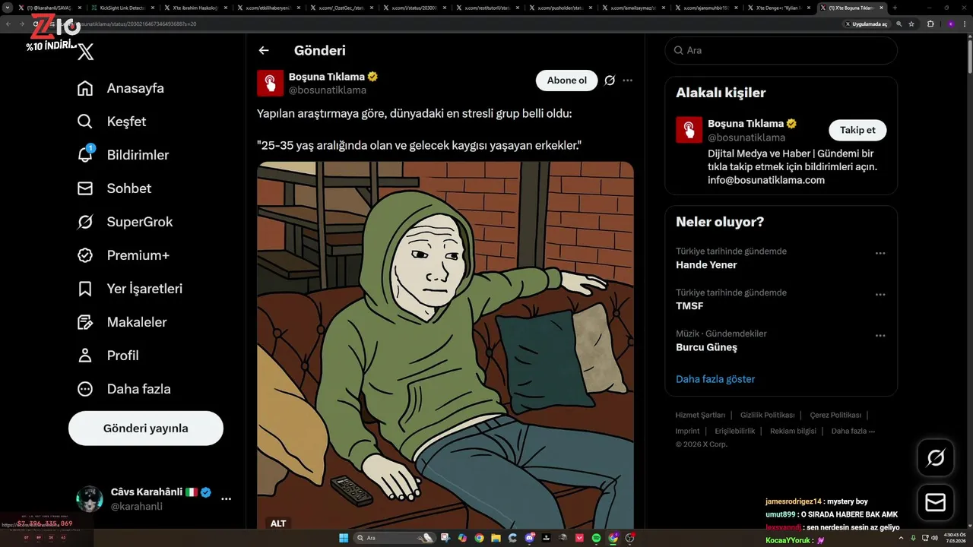Viewport: 973px width, 547px height.
Task: Open Hizmet Şartları footer link
Action: point(700,415)
